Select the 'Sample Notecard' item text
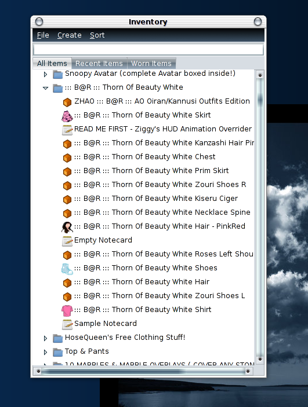This screenshot has width=308, height=407. 106,324
